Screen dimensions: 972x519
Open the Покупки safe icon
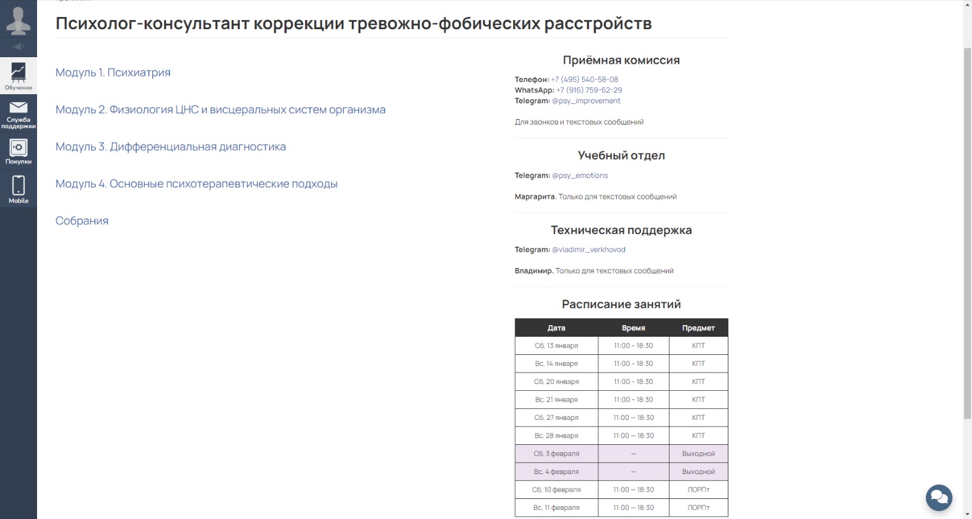coord(18,151)
